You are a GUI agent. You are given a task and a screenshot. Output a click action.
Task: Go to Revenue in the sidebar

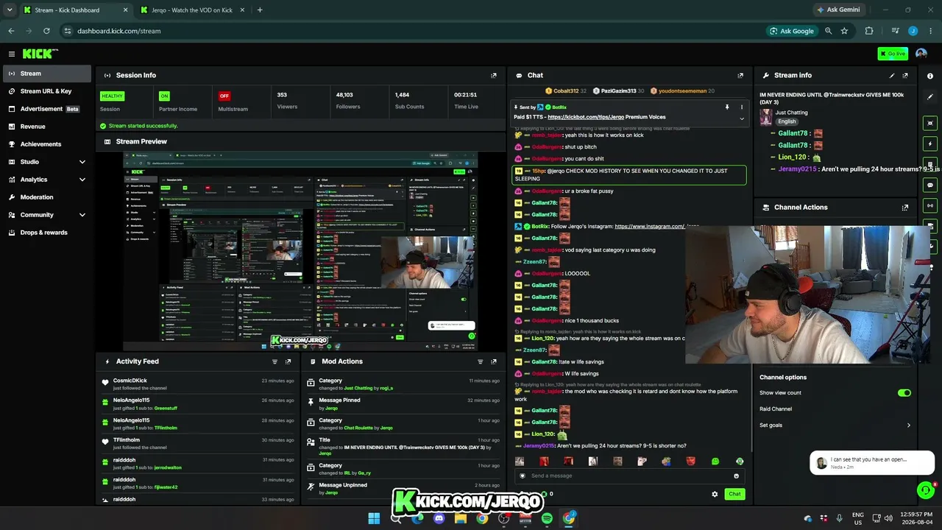point(46,127)
